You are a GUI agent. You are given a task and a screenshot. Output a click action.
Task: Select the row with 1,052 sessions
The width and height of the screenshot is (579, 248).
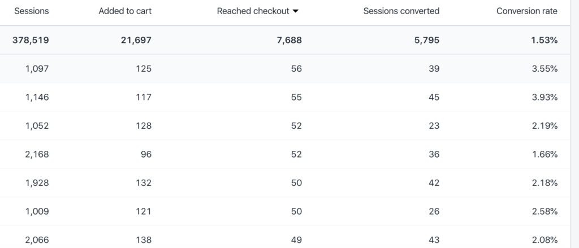285,126
